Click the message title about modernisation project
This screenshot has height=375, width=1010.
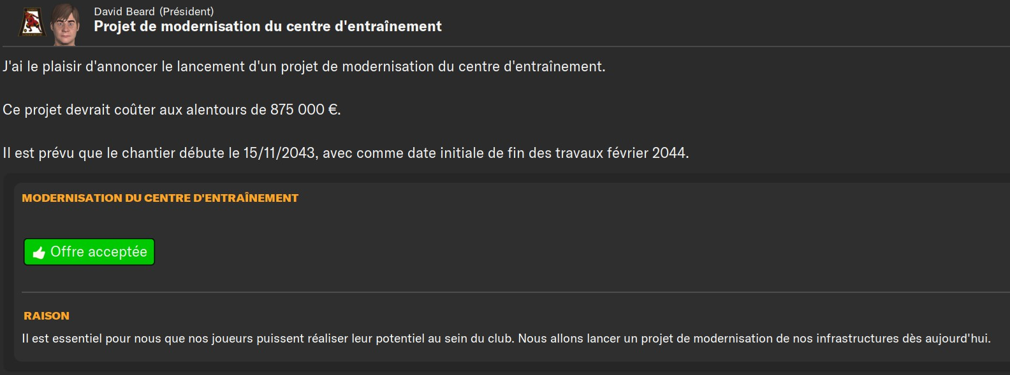[267, 27]
